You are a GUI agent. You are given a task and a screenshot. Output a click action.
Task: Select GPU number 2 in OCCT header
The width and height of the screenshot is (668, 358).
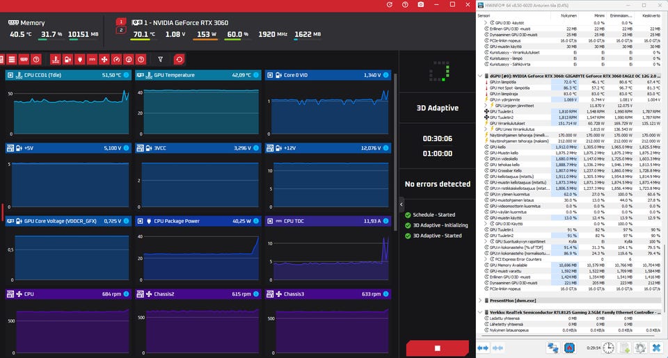tap(121, 30)
